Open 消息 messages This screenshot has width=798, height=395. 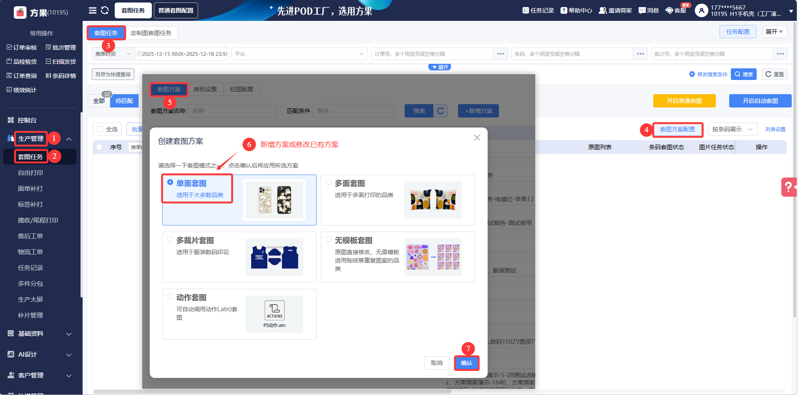649,10
